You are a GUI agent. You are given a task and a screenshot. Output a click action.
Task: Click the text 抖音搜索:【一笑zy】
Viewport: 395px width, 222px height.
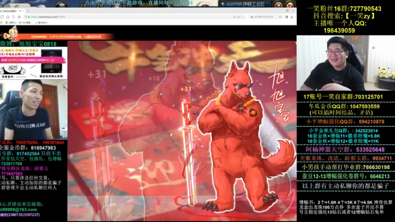tap(344, 16)
